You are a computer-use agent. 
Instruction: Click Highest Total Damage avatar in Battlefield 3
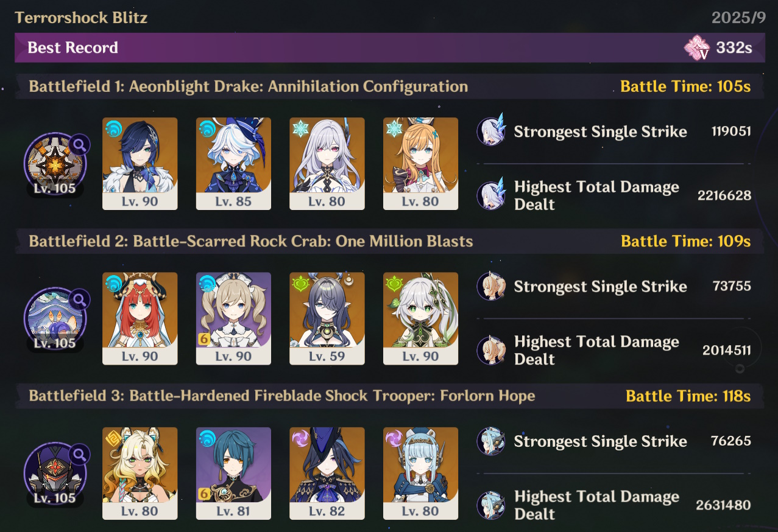pyautogui.click(x=491, y=505)
